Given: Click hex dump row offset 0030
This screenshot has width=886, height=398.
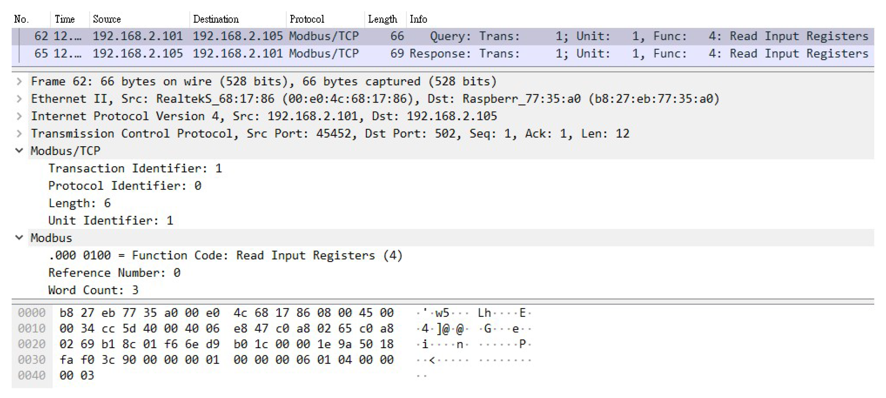Looking at the screenshot, I should (x=32, y=360).
